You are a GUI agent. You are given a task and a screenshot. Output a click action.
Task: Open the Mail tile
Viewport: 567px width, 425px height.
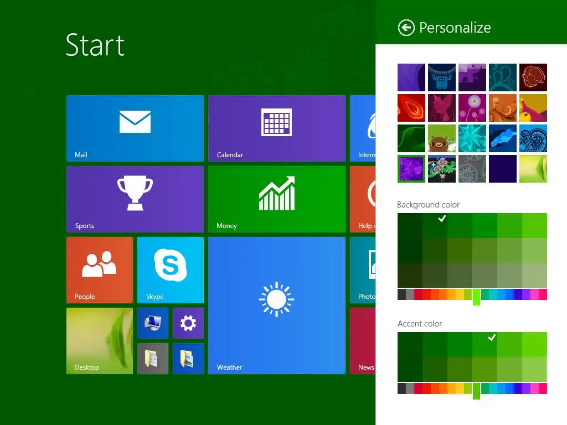click(135, 128)
